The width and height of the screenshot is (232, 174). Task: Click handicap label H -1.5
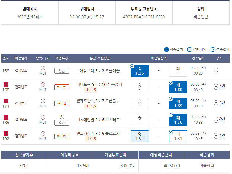click(91, 139)
